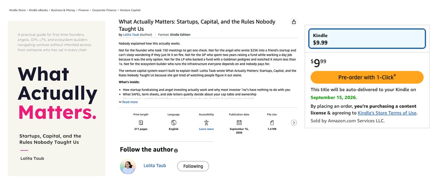Open the Kindle's Store Terms of Use link
Screen dimensions: 437x185
[387, 113]
